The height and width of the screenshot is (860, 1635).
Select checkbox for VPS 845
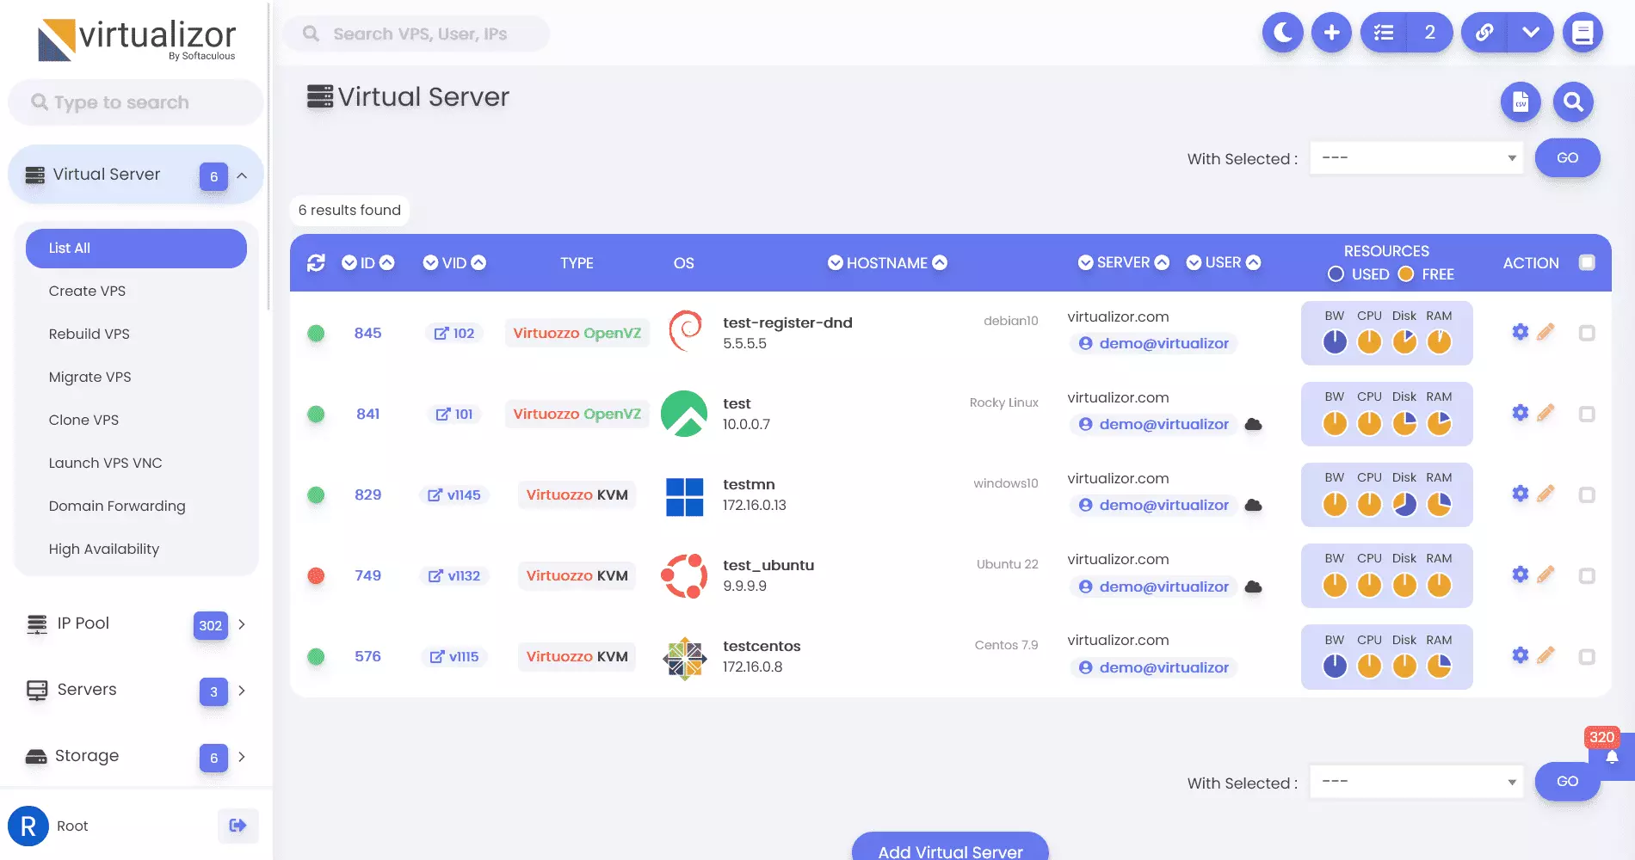point(1587,333)
